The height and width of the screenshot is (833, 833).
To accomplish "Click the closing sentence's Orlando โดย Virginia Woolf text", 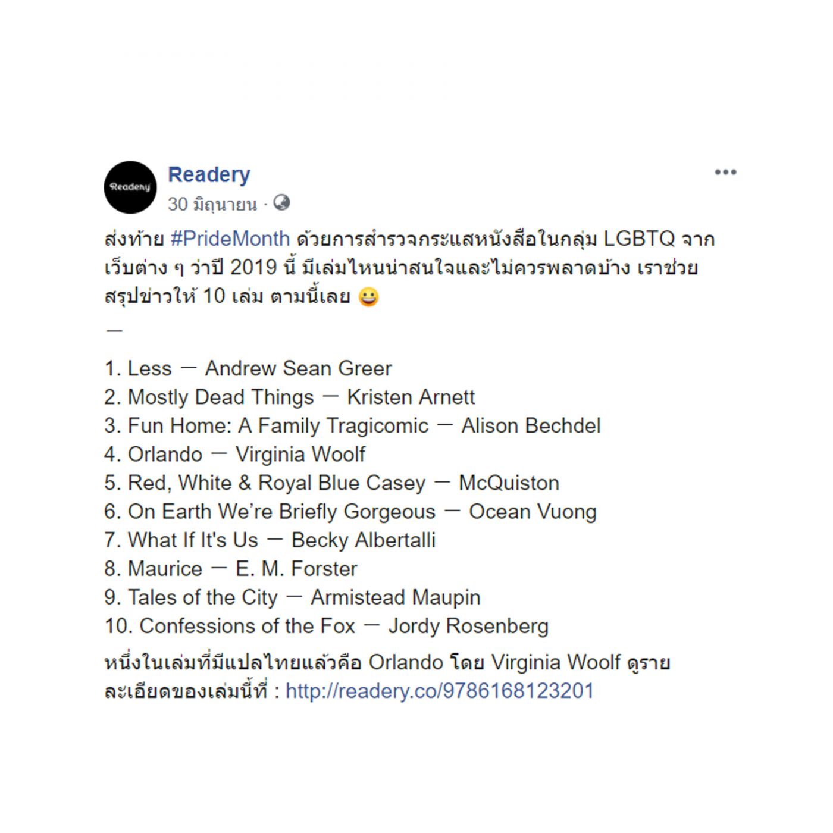I will click(x=494, y=662).
